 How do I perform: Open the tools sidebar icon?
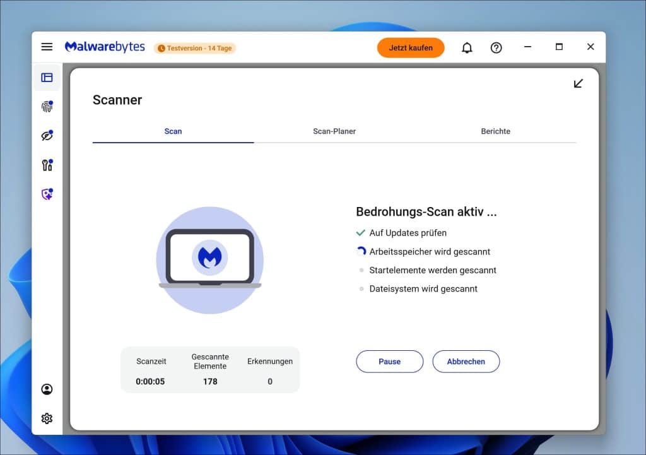[47, 165]
